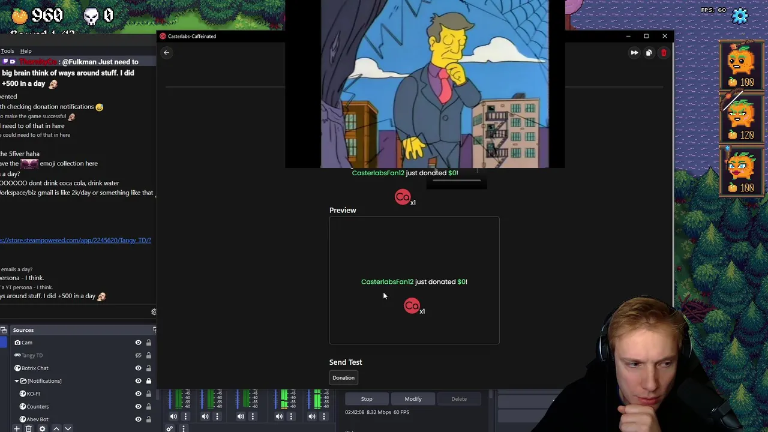Click the donation alert preview box
The image size is (768, 432).
click(414, 281)
